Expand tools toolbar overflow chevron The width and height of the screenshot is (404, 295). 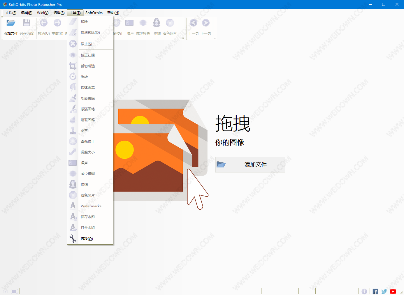[x=183, y=38]
